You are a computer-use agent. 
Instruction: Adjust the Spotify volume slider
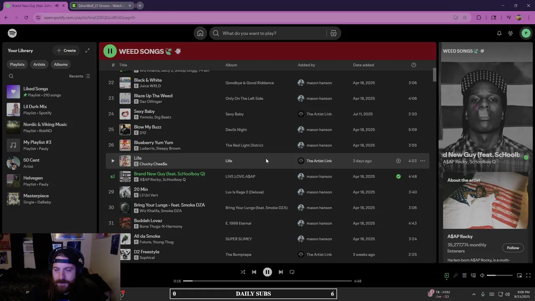(499, 275)
